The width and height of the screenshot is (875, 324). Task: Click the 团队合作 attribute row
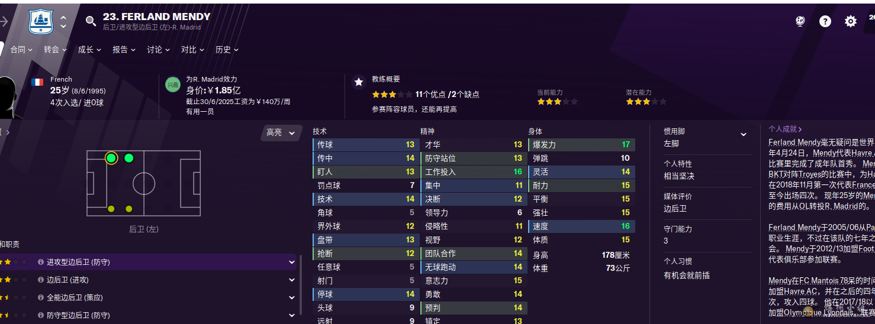tap(474, 254)
